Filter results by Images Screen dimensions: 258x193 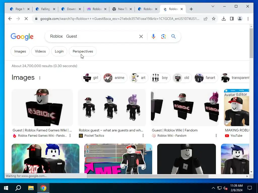coord(20,51)
